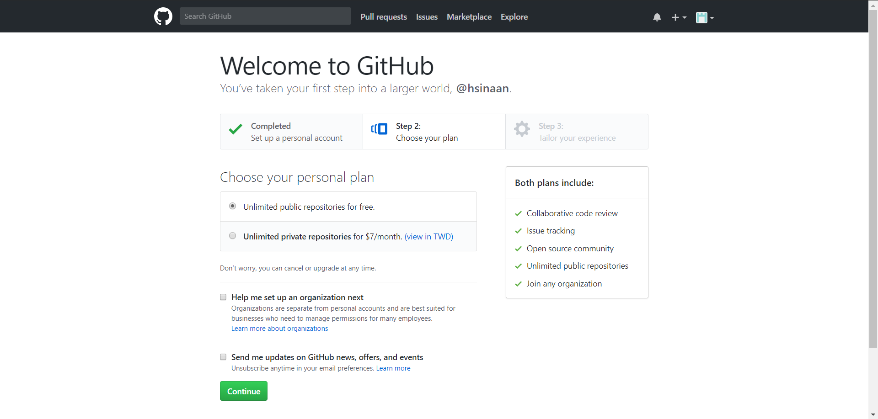Click the cancel or upgrade anytime note

(x=298, y=268)
